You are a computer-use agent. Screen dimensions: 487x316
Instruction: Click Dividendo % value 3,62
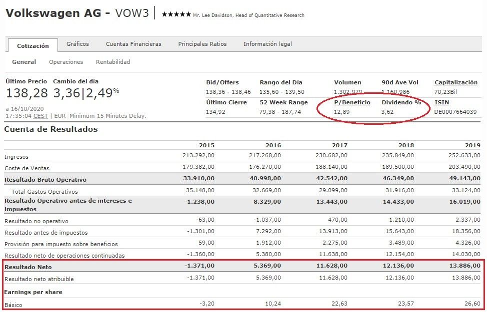pyautogui.click(x=387, y=112)
